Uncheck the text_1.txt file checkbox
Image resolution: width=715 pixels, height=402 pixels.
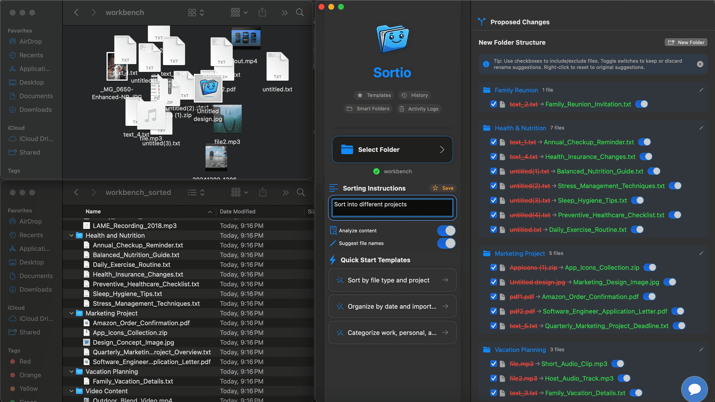[494, 142]
